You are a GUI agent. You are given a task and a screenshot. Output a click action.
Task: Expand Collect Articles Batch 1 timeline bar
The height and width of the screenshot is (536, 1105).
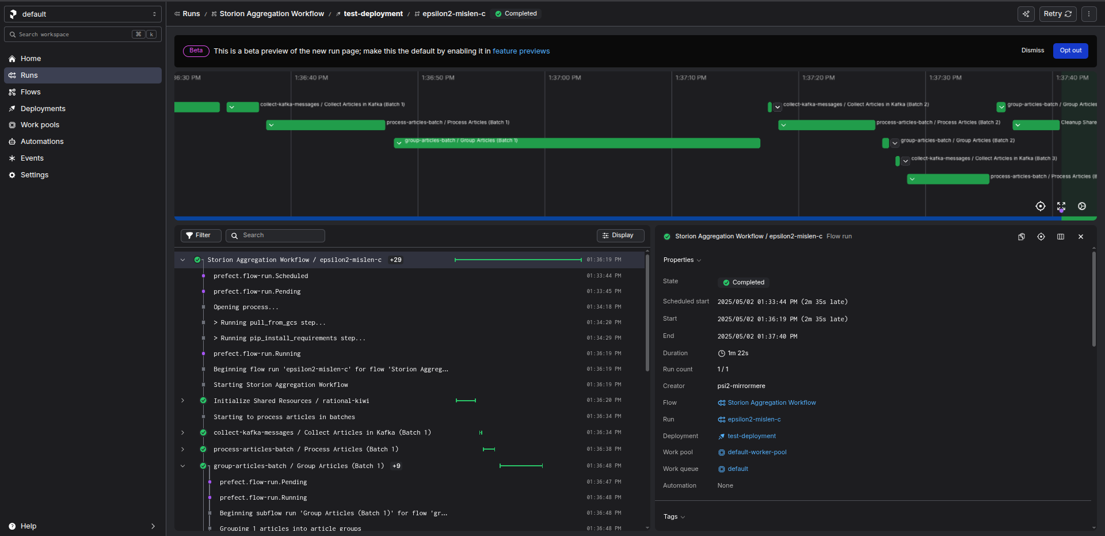coord(231,107)
